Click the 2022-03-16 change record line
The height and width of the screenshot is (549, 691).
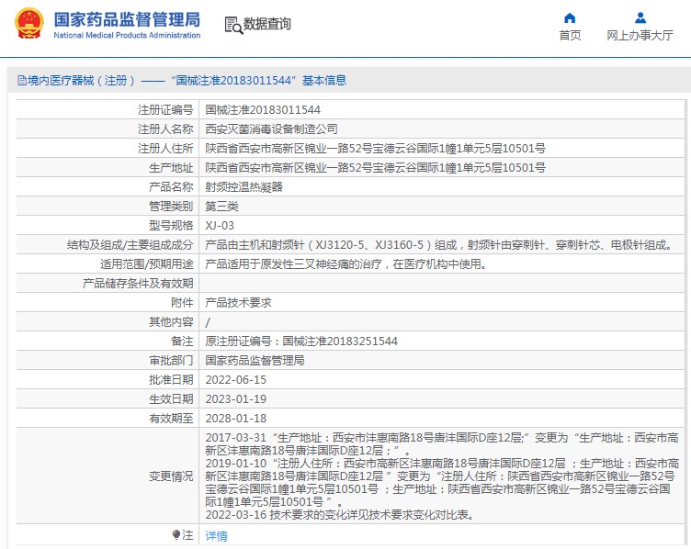[x=340, y=515]
